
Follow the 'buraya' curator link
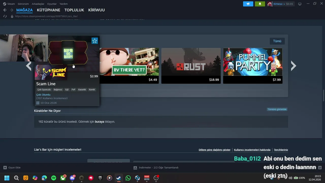[x=100, y=122]
